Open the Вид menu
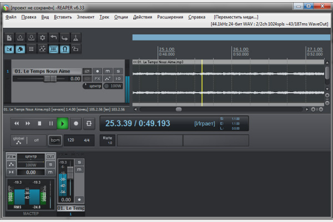Image resolution: width=333 pixels, height=222 pixels. (45, 17)
